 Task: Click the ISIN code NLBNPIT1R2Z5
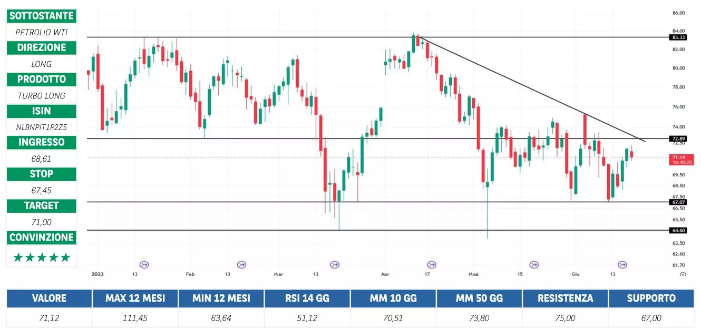pos(41,127)
